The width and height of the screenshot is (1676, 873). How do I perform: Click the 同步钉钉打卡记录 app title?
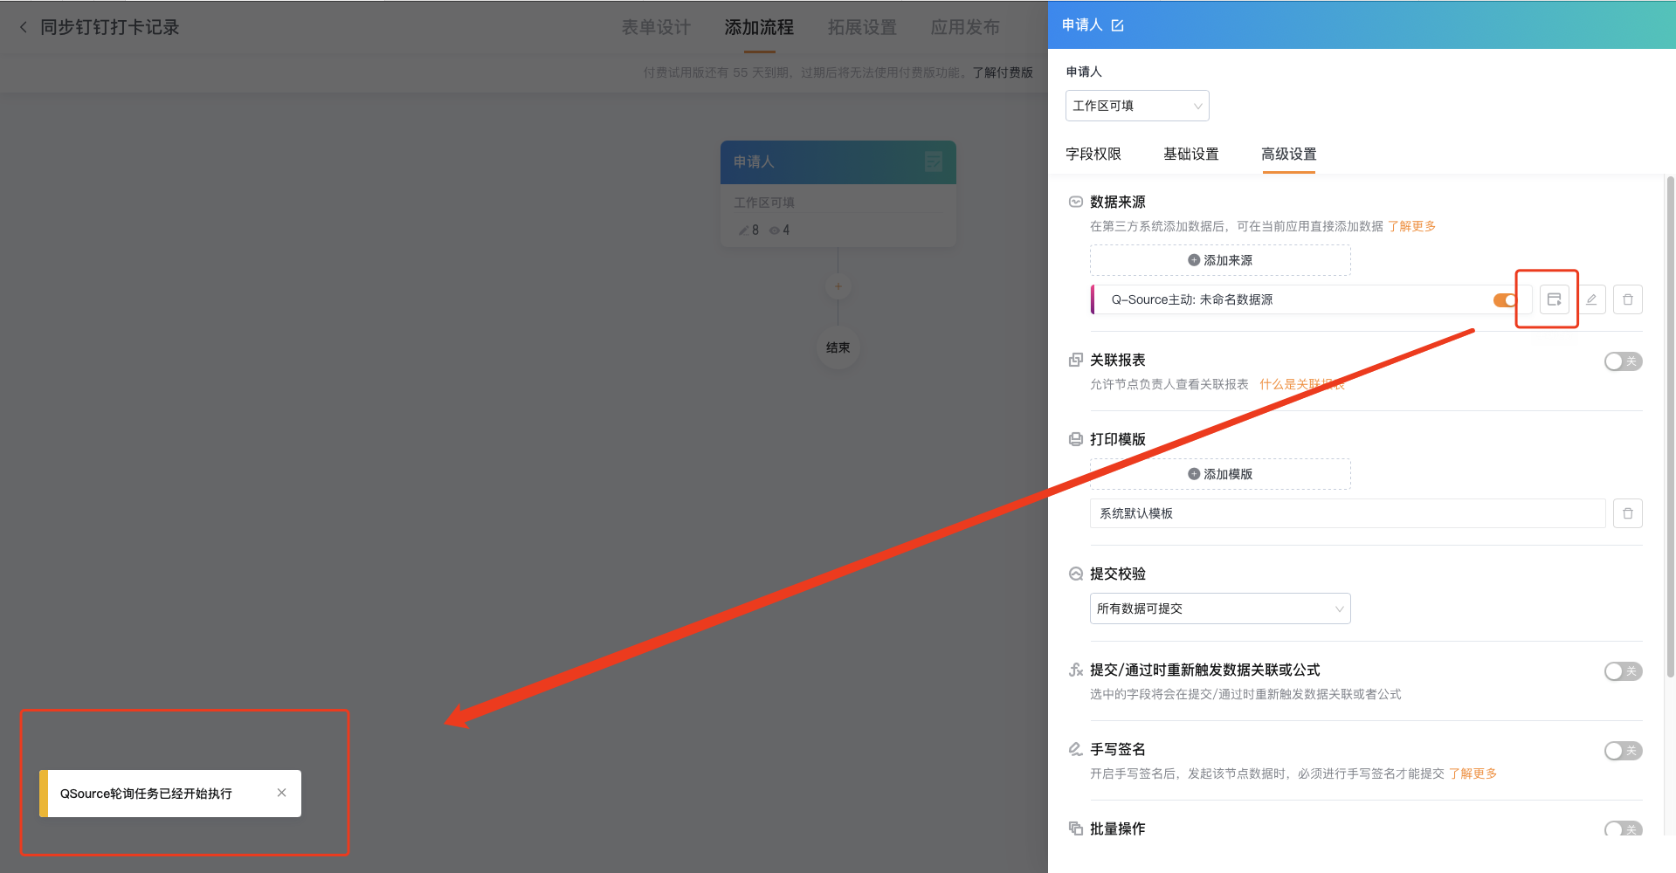(x=110, y=27)
